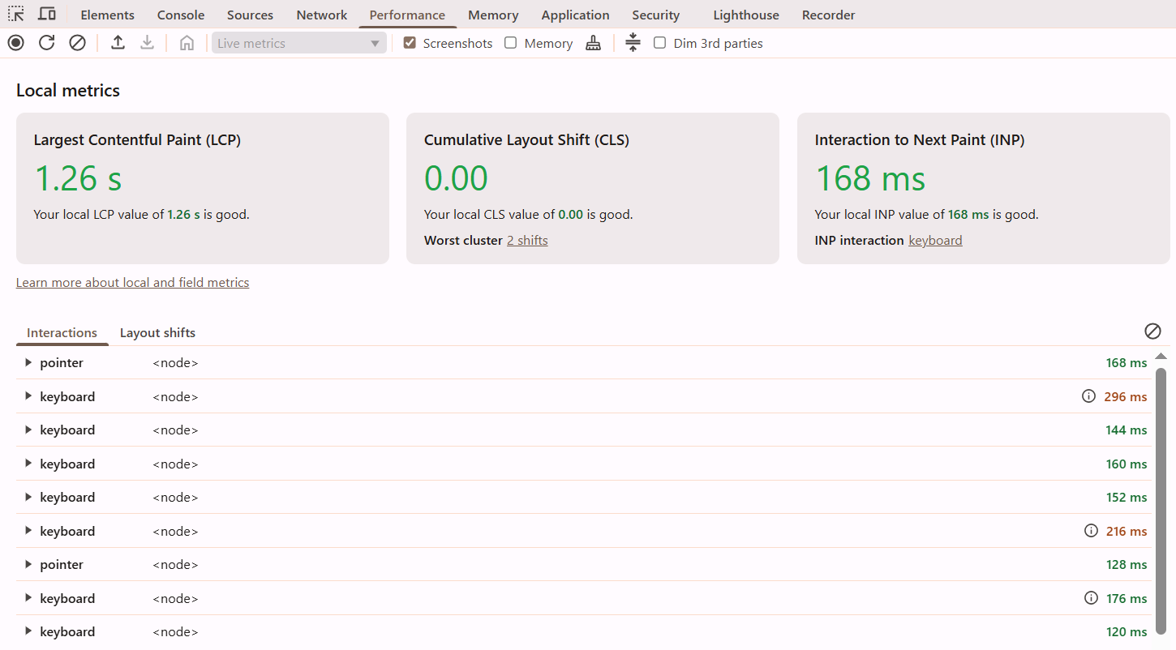Screen dimensions: 1176x650
Task: Collect garbage with the broom icon
Action: click(x=593, y=42)
